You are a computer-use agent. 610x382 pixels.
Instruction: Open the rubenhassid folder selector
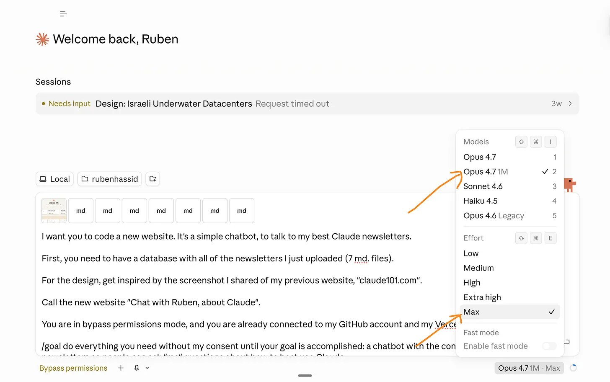[x=110, y=179]
